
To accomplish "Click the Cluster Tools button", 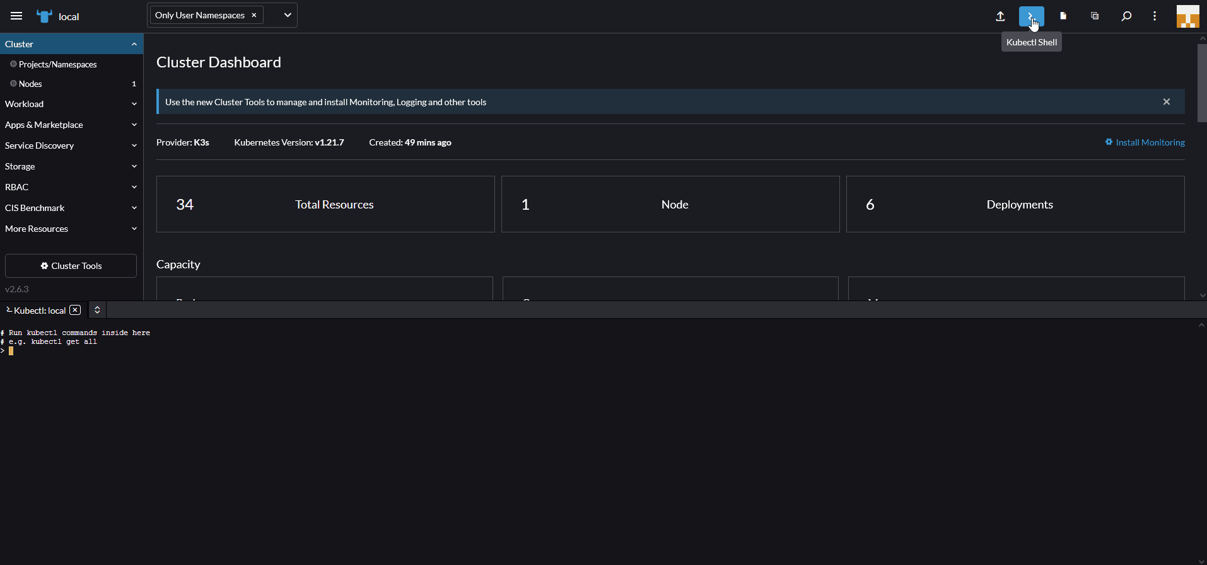I will click(x=71, y=266).
